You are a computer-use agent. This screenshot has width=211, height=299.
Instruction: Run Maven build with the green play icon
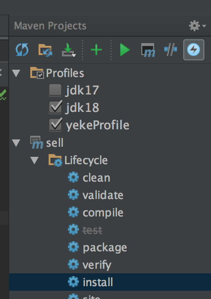point(125,50)
